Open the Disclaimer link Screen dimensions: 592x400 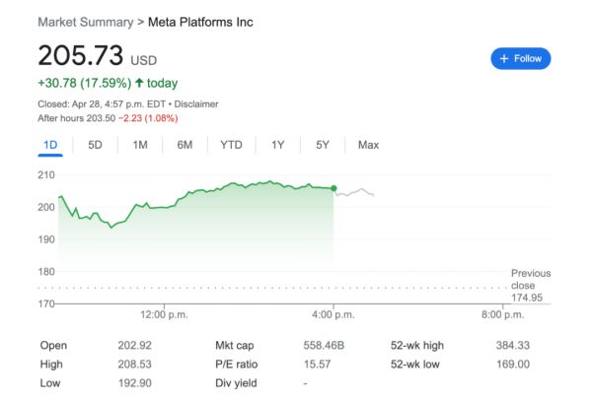pos(197,103)
